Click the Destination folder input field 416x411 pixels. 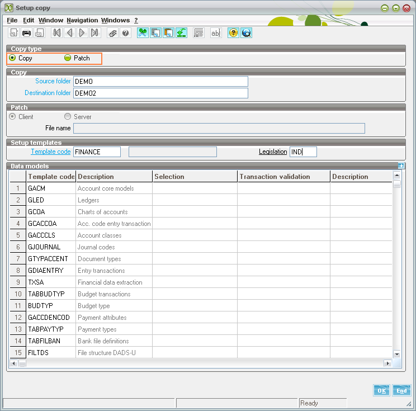tap(160, 93)
